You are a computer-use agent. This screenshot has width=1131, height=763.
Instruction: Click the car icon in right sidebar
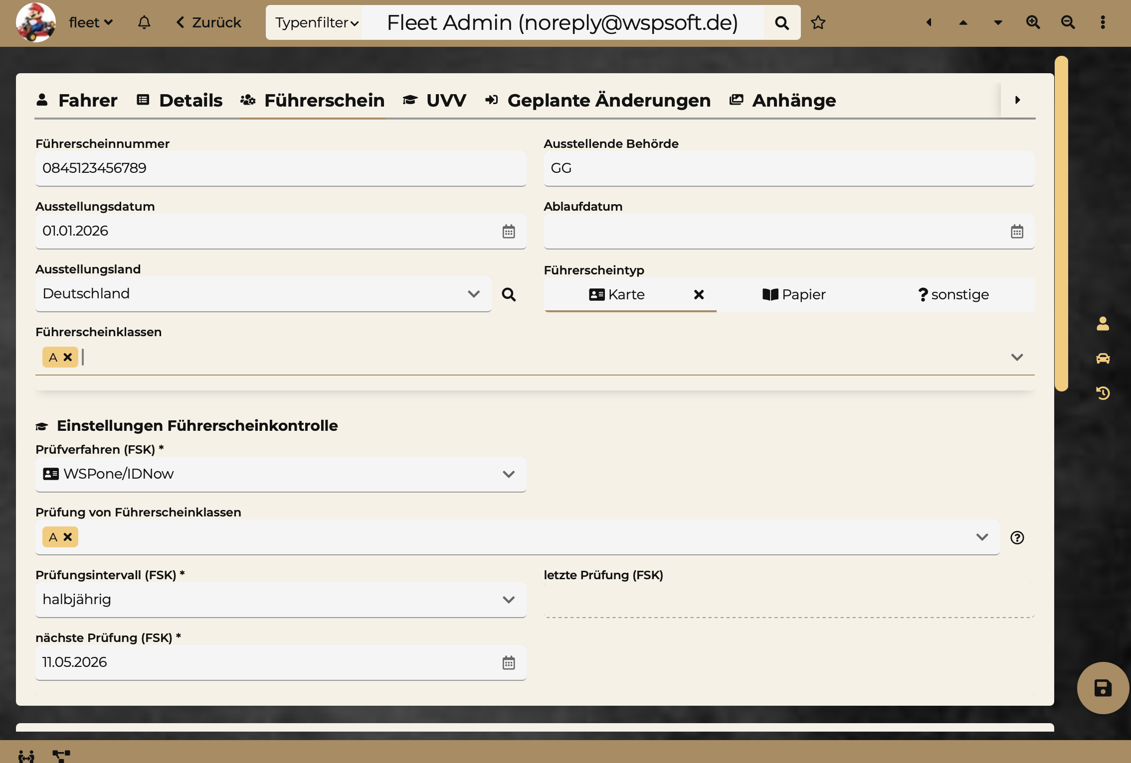pyautogui.click(x=1103, y=358)
